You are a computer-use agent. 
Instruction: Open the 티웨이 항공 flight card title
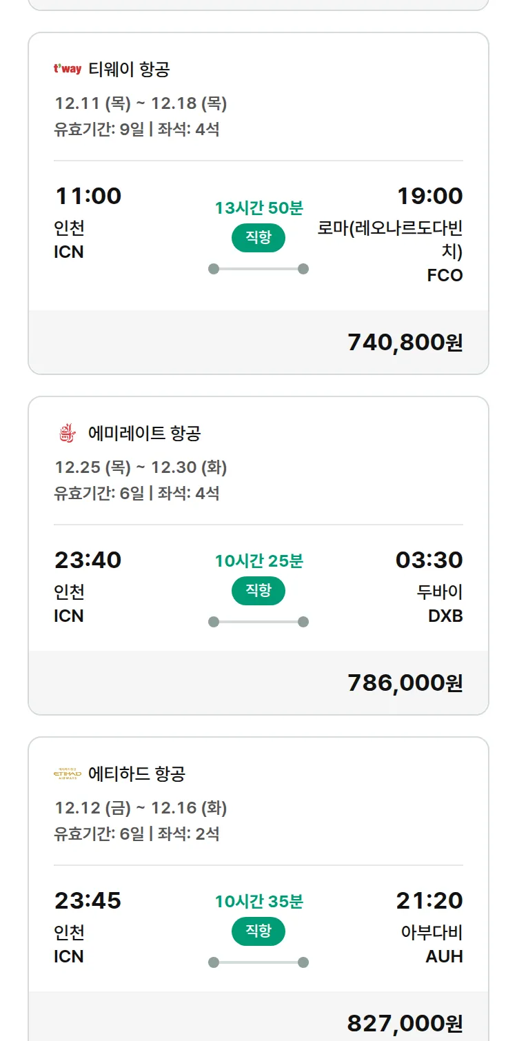[129, 69]
